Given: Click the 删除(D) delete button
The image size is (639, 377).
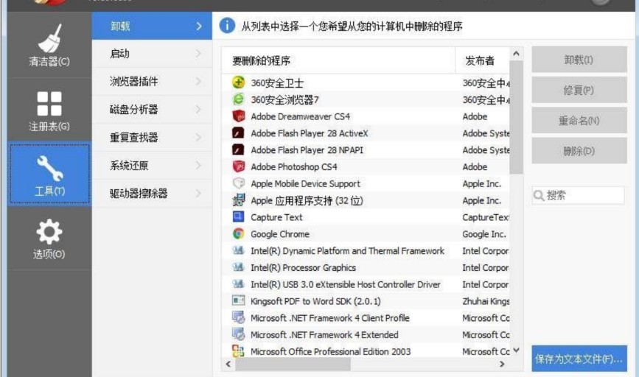Looking at the screenshot, I should (579, 151).
